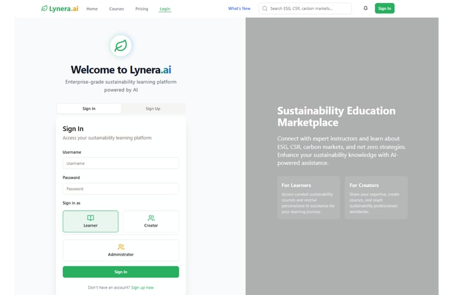Open the Home nav link
The height and width of the screenshot is (295, 450).
92,9
